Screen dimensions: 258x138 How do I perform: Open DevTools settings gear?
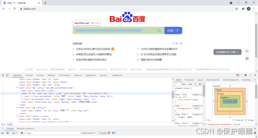click(x=245, y=75)
